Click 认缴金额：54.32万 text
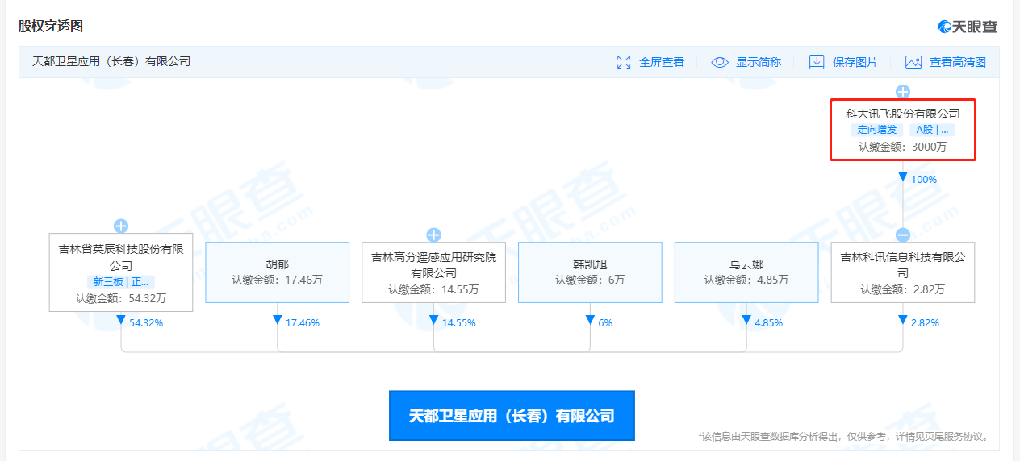Image resolution: width=1020 pixels, height=461 pixels. [x=121, y=298]
